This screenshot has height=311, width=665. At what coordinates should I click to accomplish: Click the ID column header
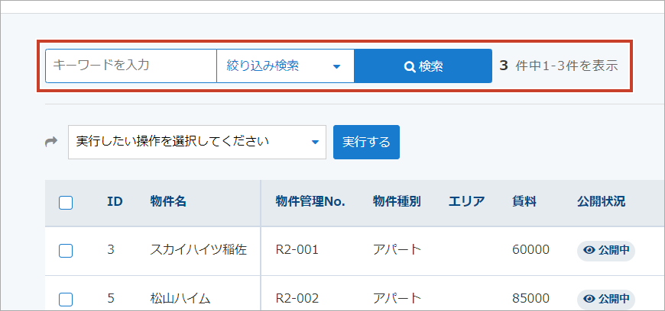[x=115, y=202]
